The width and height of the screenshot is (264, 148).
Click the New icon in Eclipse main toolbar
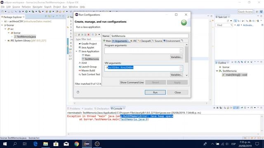point(2,12)
